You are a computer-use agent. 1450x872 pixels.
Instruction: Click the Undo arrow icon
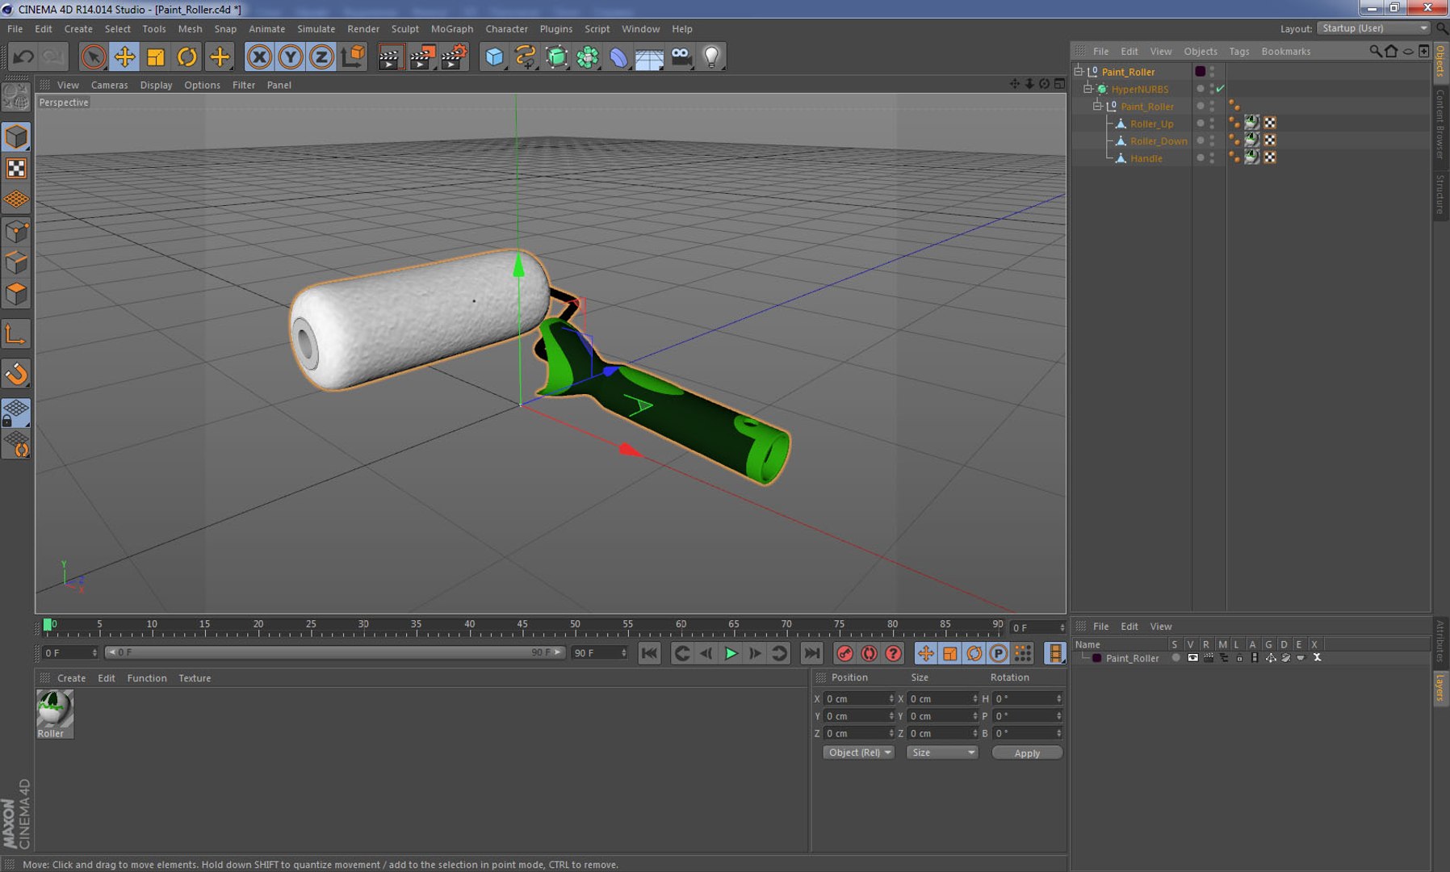pyautogui.click(x=23, y=57)
